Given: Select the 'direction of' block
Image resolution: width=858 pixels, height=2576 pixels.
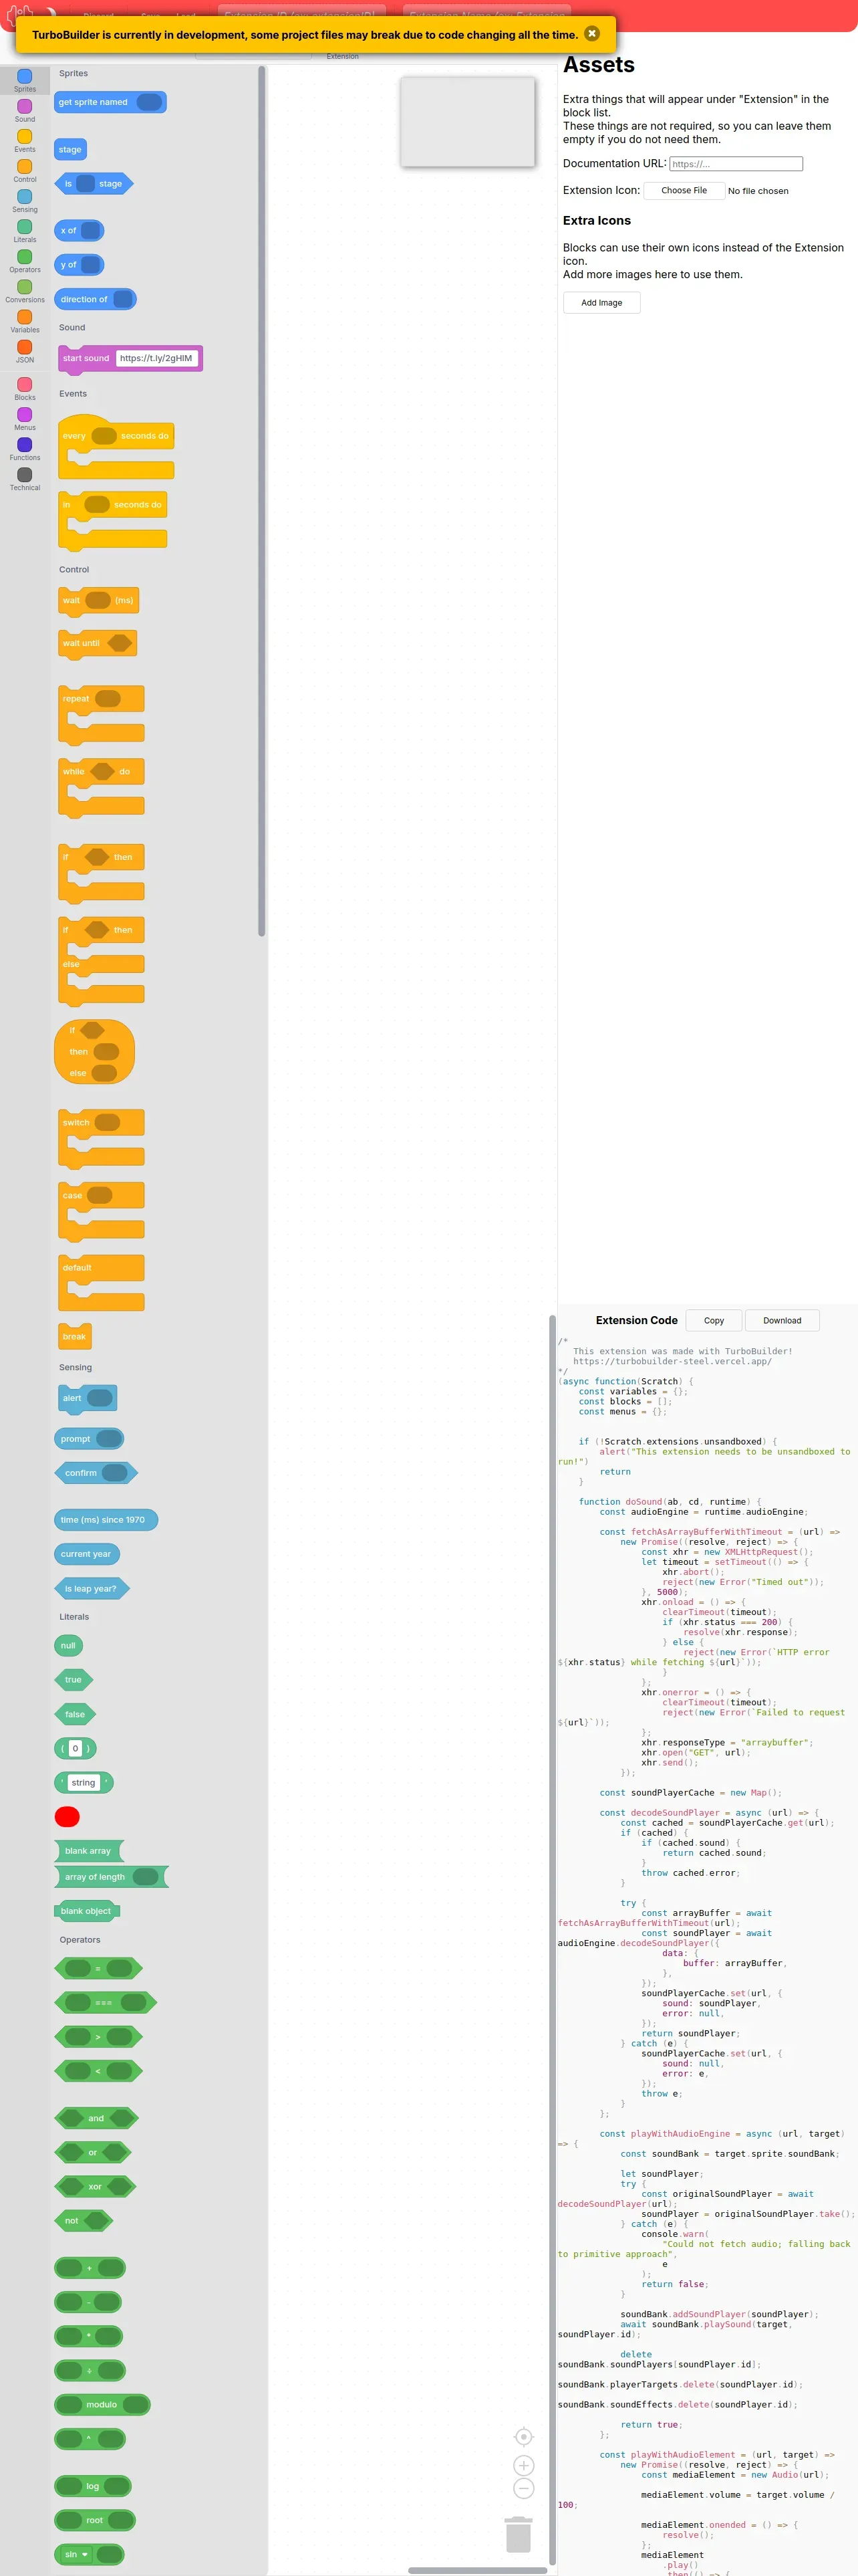Looking at the screenshot, I should [x=95, y=299].
